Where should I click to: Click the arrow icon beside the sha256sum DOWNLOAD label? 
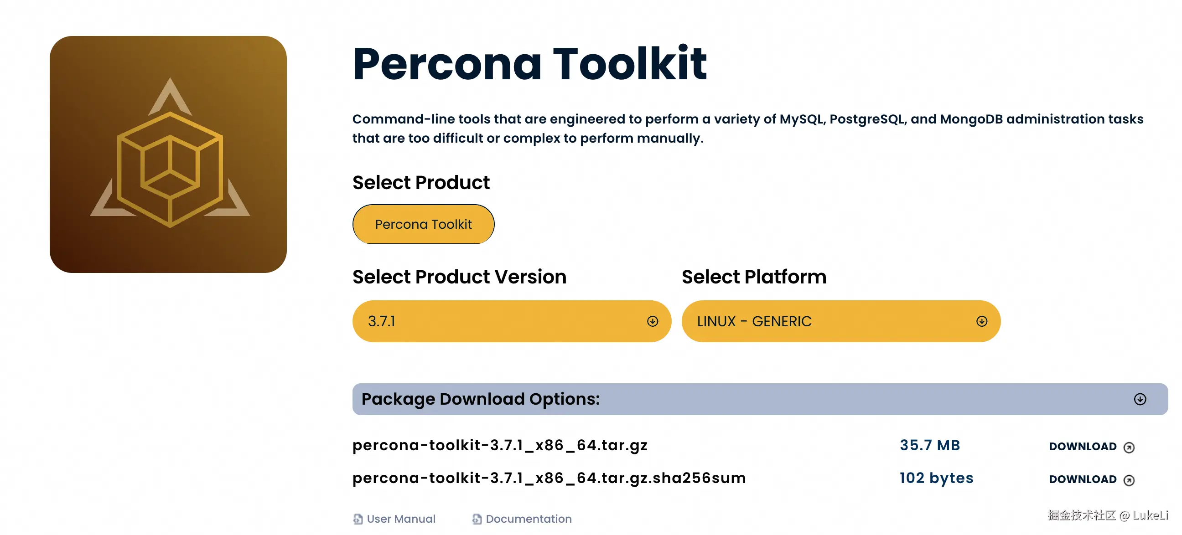(1129, 480)
